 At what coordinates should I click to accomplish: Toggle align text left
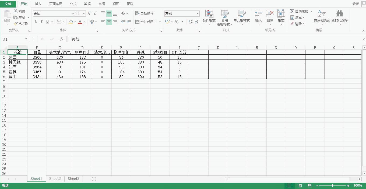coord(103,22)
